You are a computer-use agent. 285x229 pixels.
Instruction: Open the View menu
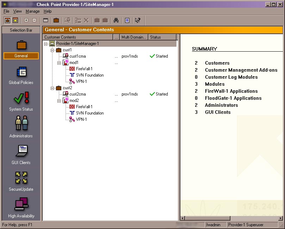[18, 11]
